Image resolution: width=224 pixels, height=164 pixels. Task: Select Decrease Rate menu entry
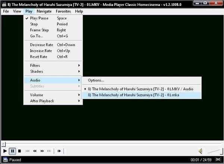pyautogui.click(x=53, y=45)
